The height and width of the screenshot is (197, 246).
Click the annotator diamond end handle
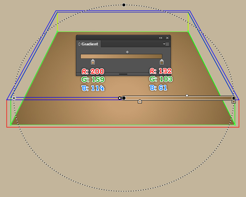pos(234,98)
